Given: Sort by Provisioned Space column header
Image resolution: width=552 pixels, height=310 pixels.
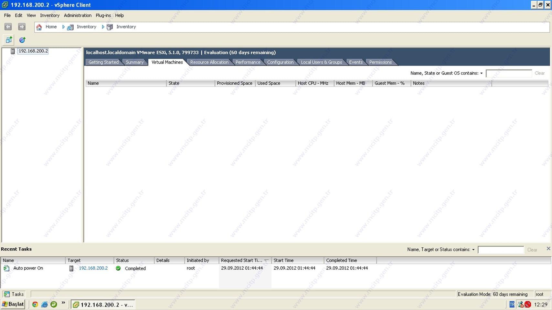Looking at the screenshot, I should click(235, 83).
